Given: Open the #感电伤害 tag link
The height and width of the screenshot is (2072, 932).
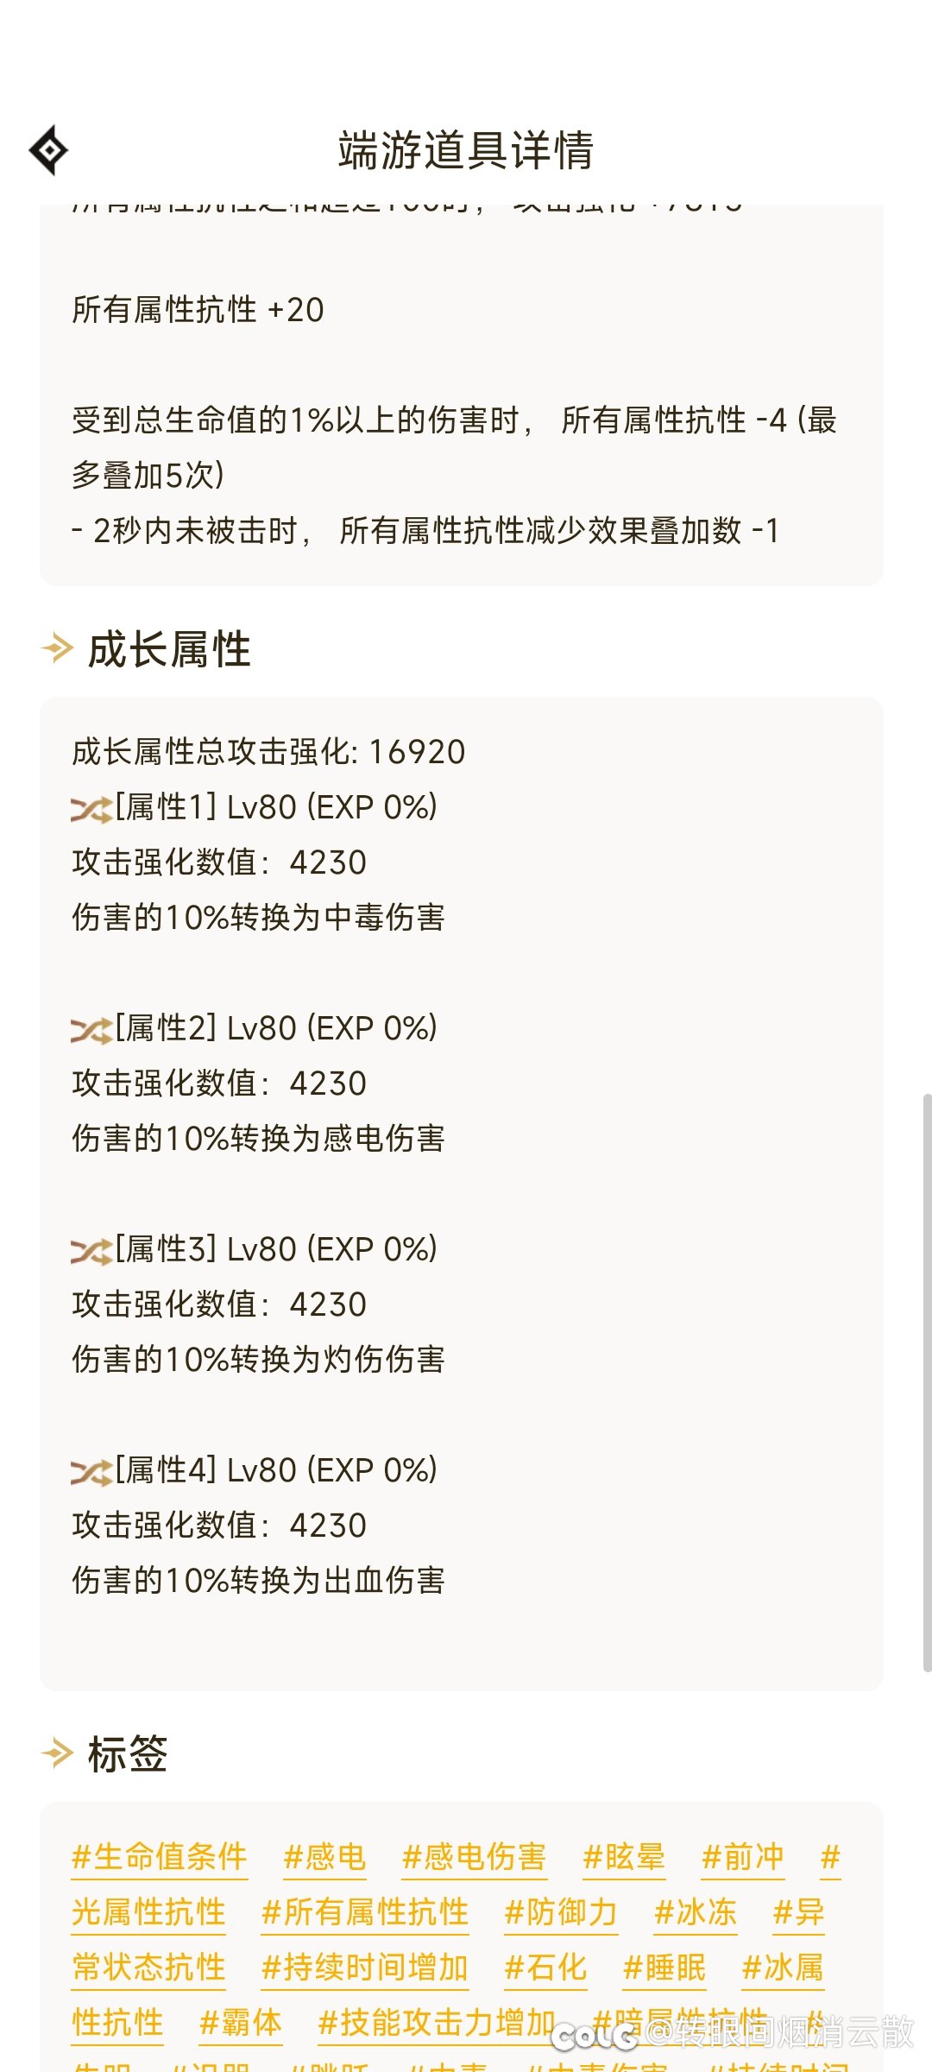Looking at the screenshot, I should click(x=475, y=1857).
